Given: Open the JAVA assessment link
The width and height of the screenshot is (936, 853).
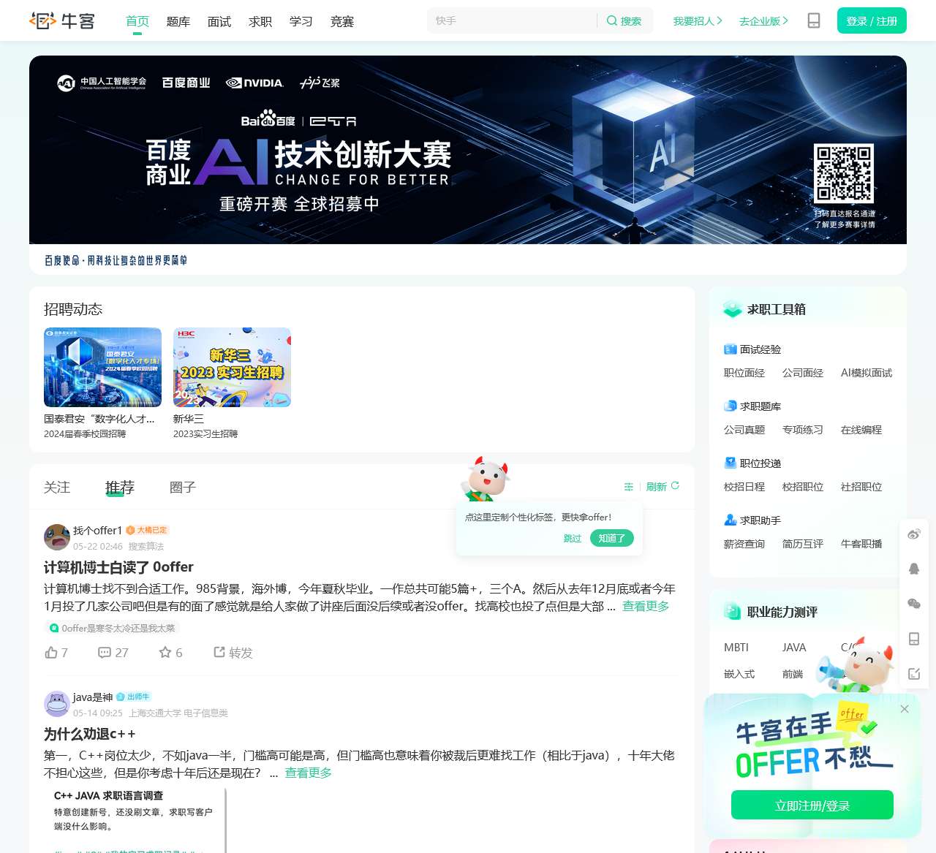Looking at the screenshot, I should pyautogui.click(x=794, y=648).
